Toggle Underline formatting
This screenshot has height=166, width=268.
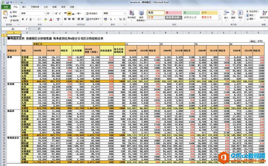coord(30,19)
